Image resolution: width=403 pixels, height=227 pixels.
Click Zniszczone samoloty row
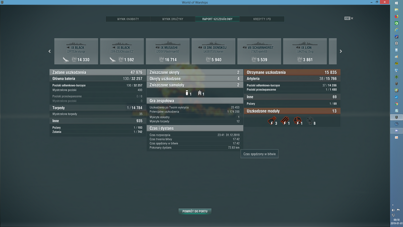pyautogui.click(x=195, y=85)
